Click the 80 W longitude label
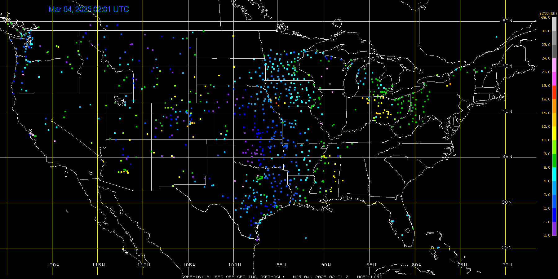Image resolution: width=558 pixels, height=279 pixels. pos(417,265)
